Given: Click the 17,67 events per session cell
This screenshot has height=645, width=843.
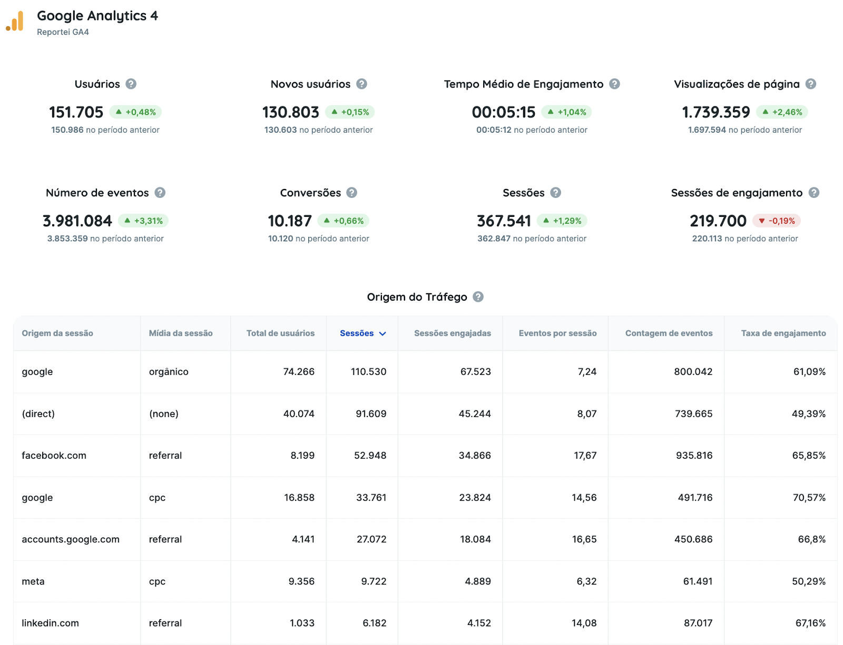Looking at the screenshot, I should coord(585,455).
